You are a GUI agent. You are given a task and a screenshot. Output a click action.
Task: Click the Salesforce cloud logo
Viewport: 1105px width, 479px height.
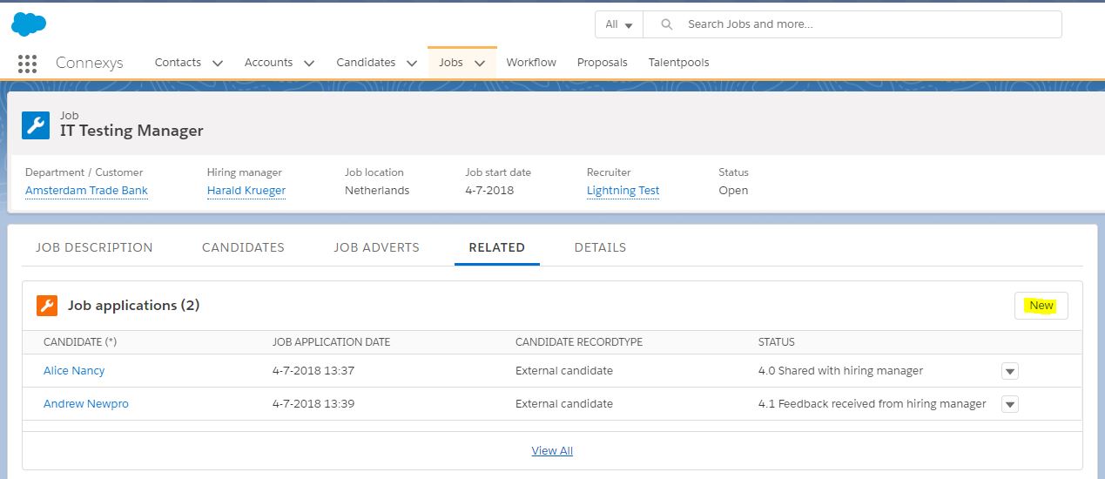point(28,24)
